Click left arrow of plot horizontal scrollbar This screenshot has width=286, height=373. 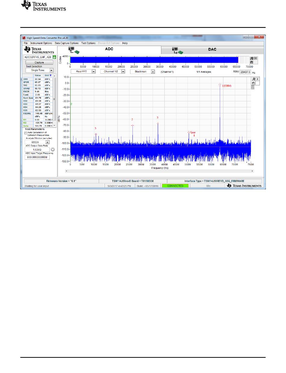tap(66, 171)
